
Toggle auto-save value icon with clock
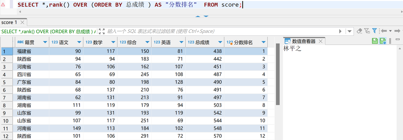point(383,41)
